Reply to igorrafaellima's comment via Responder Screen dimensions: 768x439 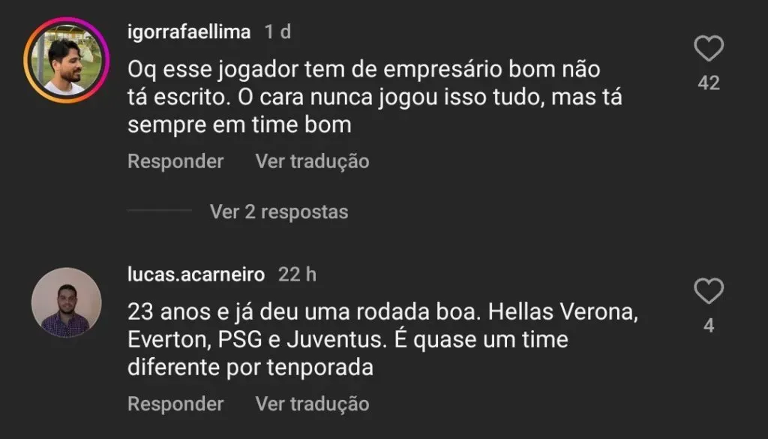[175, 161]
